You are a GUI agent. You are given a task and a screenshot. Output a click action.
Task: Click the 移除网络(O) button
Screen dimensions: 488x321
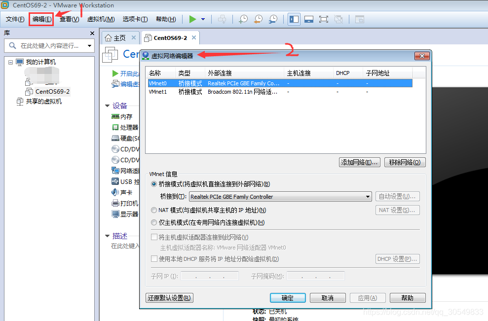pos(405,162)
